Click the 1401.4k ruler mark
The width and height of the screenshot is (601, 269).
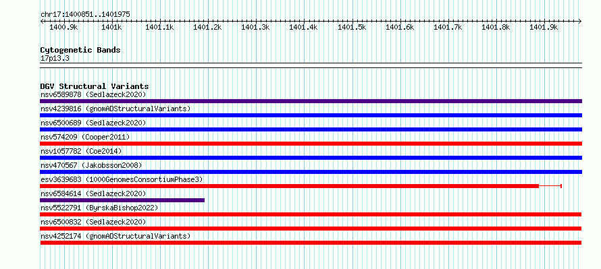[304, 28]
